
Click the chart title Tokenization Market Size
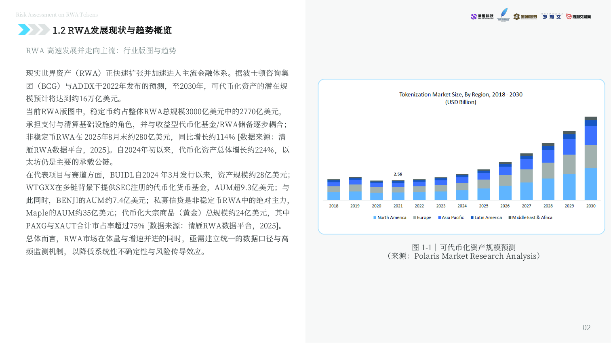coord(461,94)
